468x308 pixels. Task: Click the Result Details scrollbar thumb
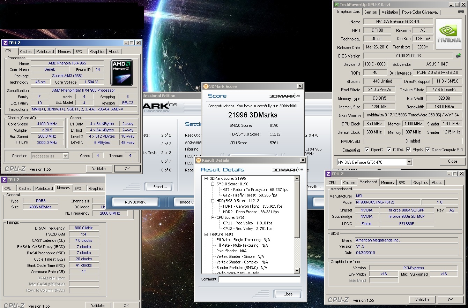[x=297, y=210]
